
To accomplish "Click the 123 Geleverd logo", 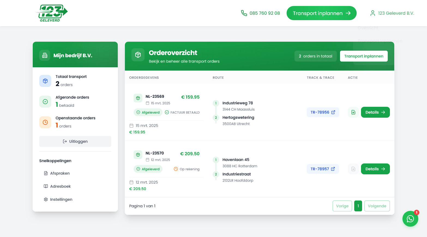I will (52, 13).
